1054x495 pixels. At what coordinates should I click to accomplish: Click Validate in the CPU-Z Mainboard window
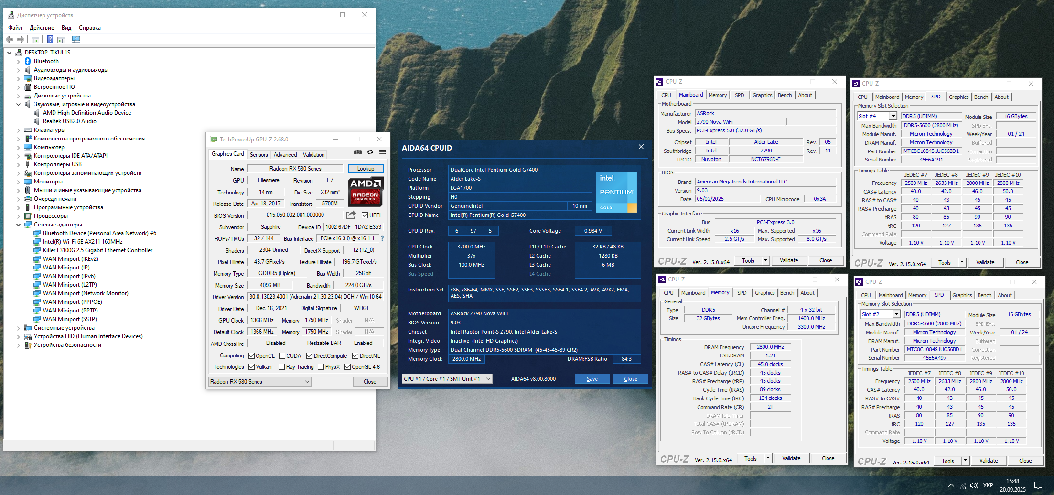(789, 260)
